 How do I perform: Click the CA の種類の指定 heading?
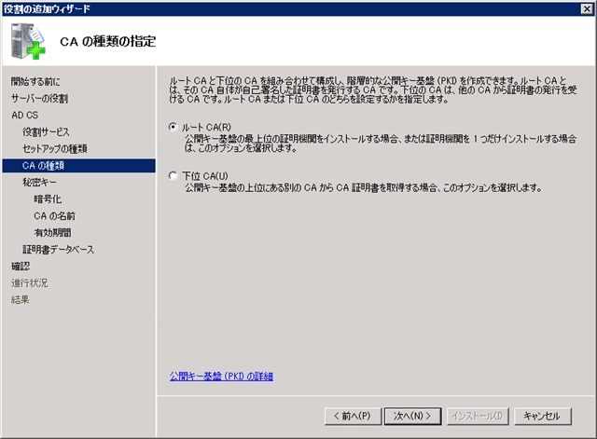[108, 41]
